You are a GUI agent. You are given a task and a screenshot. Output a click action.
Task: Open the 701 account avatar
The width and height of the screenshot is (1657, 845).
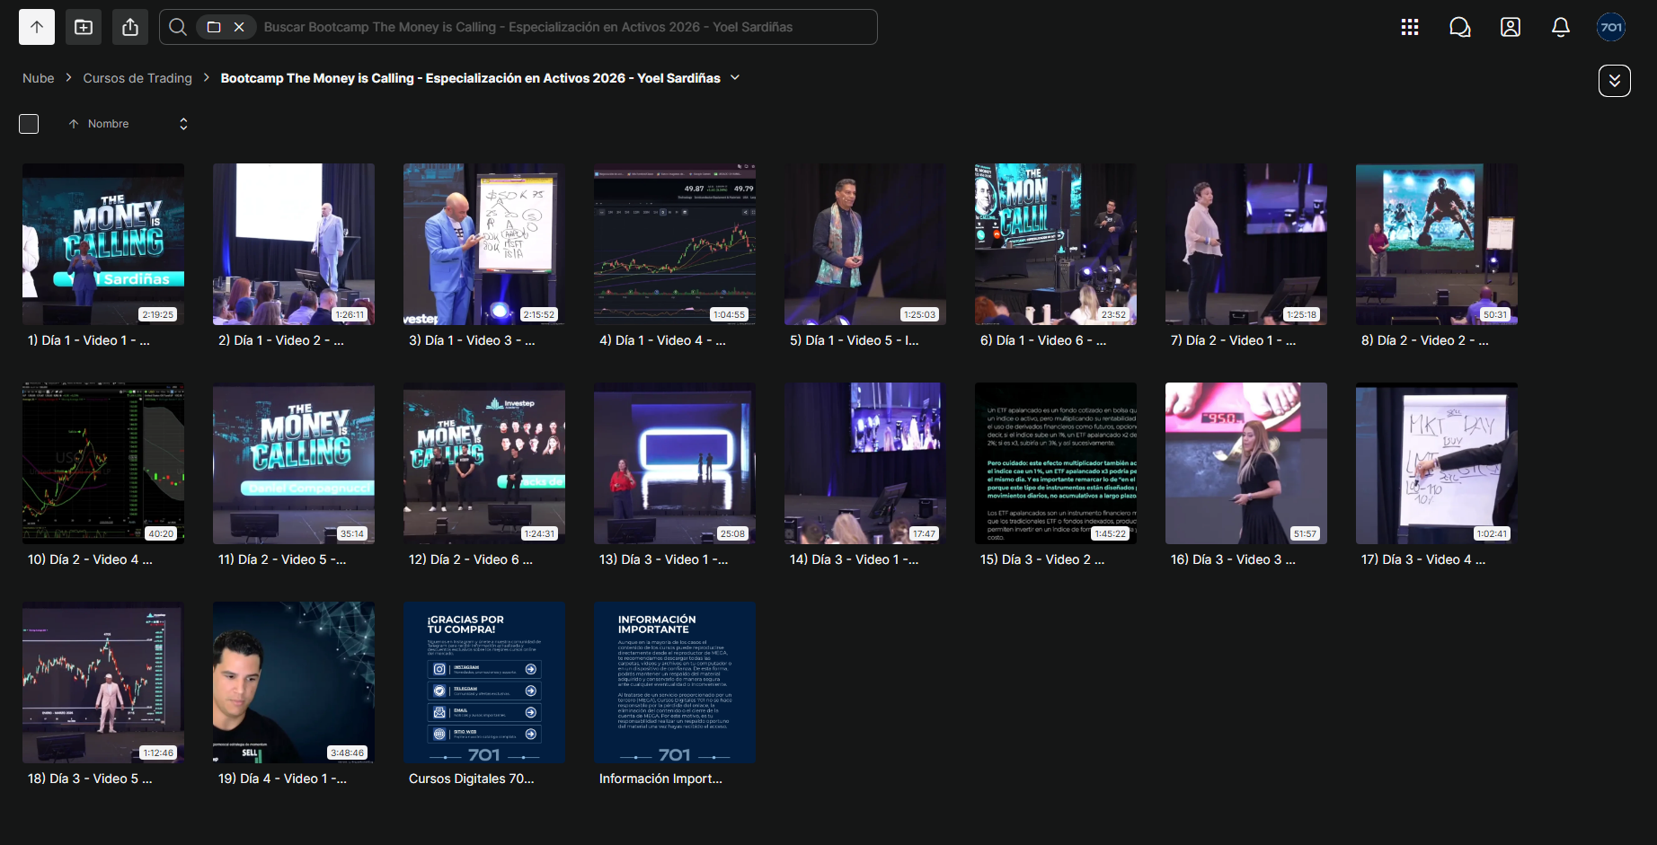point(1611,27)
